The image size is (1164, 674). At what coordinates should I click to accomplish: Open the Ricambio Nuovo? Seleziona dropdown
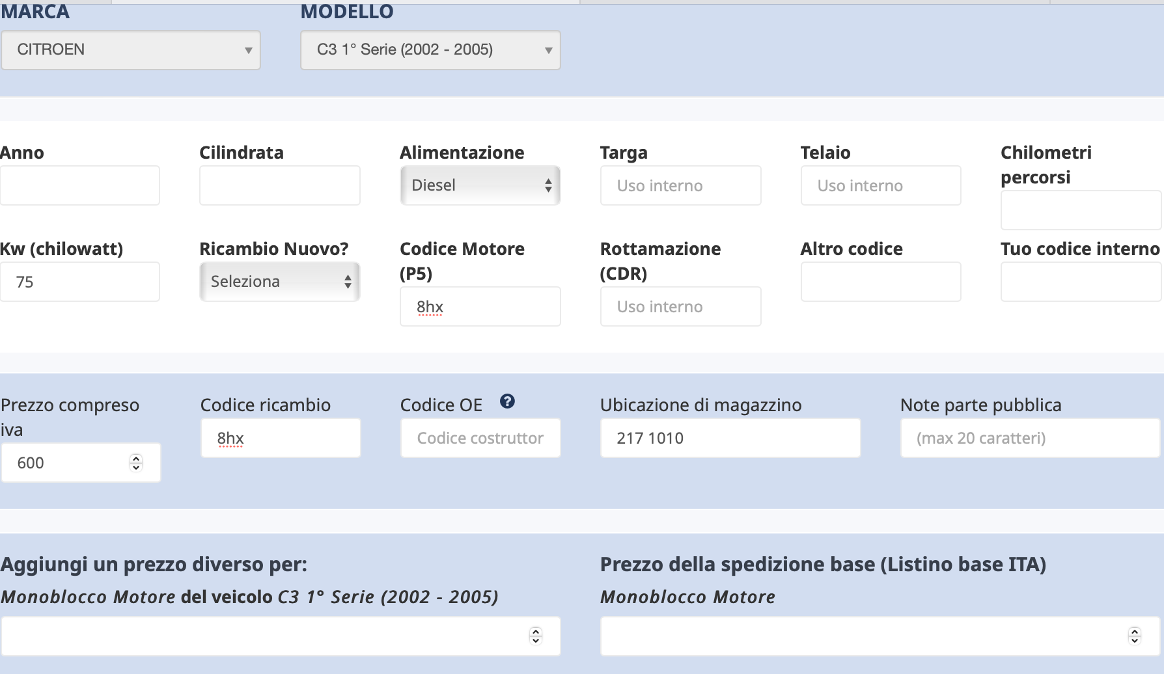click(x=280, y=282)
